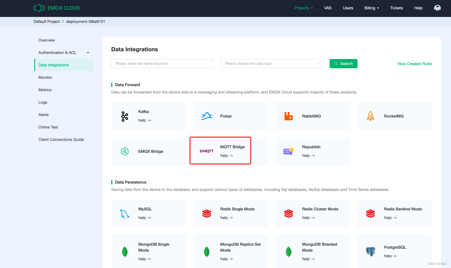Viewport: 451px width, 268px height.
Task: Open the user avatar in header
Action: (x=437, y=8)
